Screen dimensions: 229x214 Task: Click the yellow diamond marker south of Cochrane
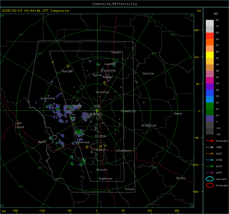(87, 147)
